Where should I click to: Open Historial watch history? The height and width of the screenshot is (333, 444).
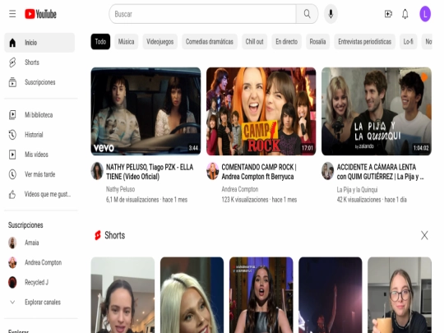tap(39, 135)
